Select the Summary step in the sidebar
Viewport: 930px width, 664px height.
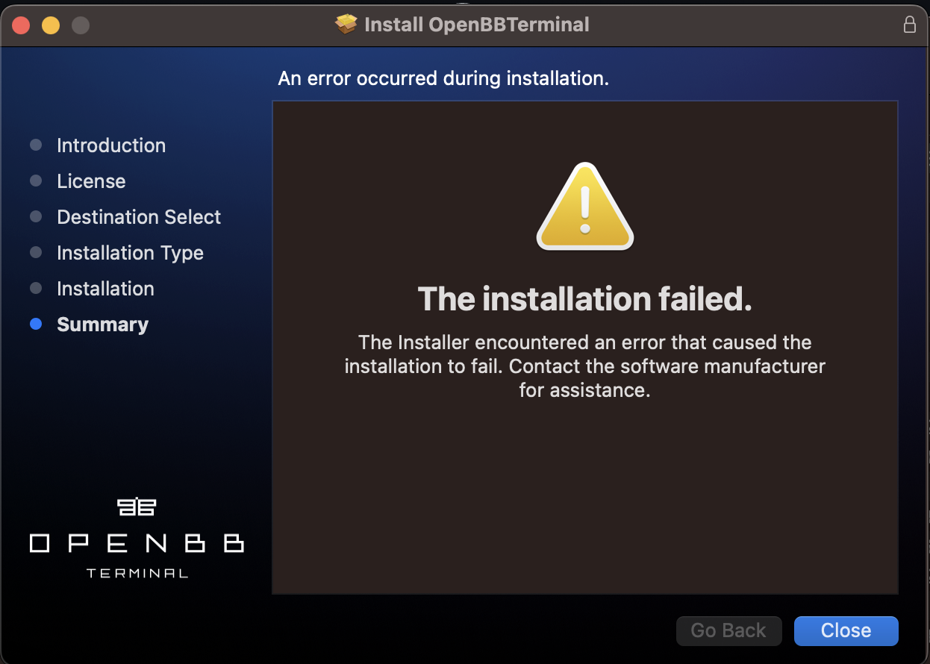[x=102, y=324]
